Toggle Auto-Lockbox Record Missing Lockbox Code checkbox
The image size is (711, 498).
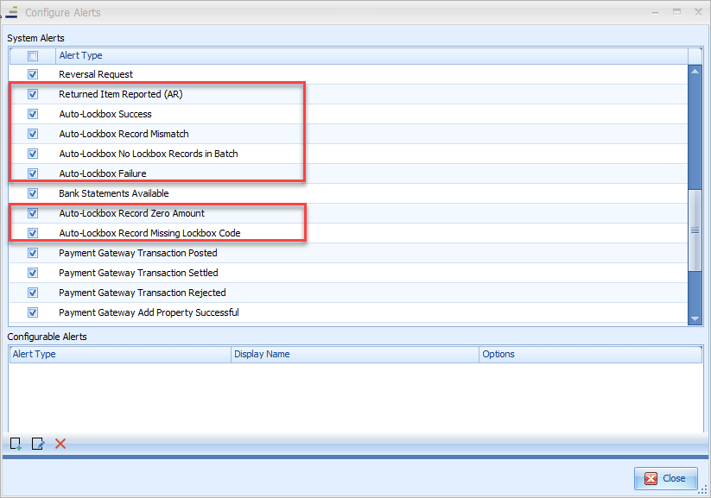coord(33,233)
